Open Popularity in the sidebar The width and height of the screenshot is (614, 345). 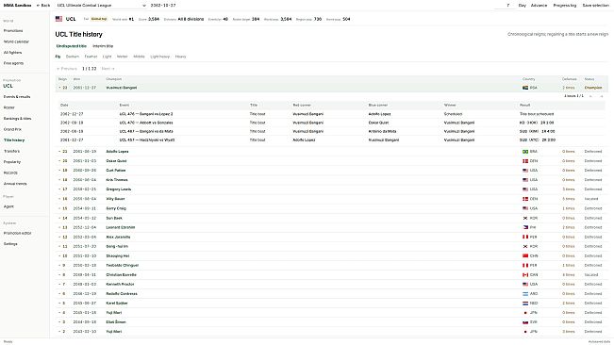(x=11, y=161)
